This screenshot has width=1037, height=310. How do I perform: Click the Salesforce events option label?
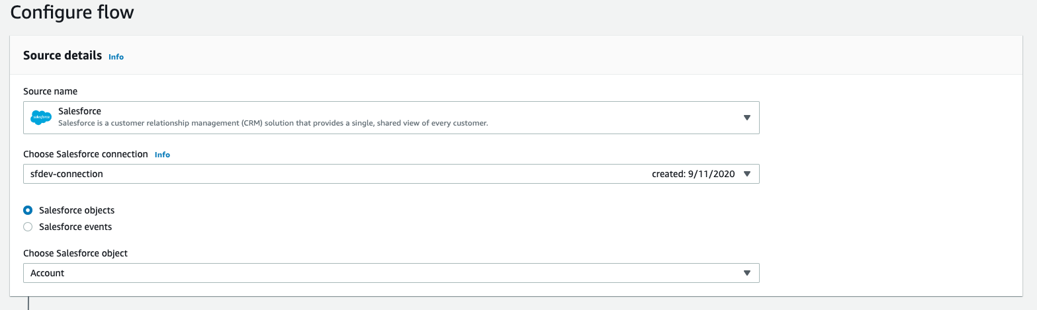tap(75, 227)
